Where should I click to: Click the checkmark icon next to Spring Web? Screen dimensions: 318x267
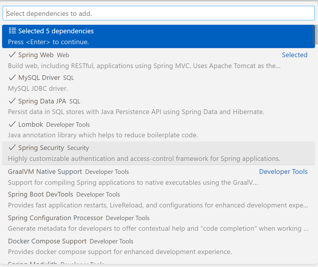tap(12, 55)
